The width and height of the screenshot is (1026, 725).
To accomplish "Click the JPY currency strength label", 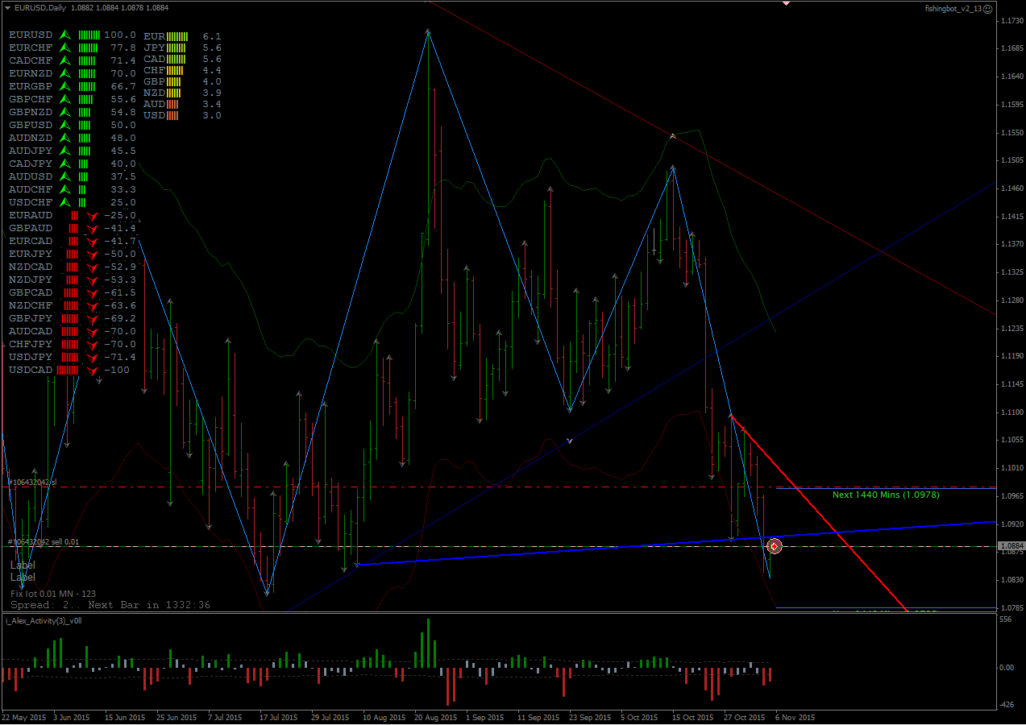I will (x=154, y=48).
